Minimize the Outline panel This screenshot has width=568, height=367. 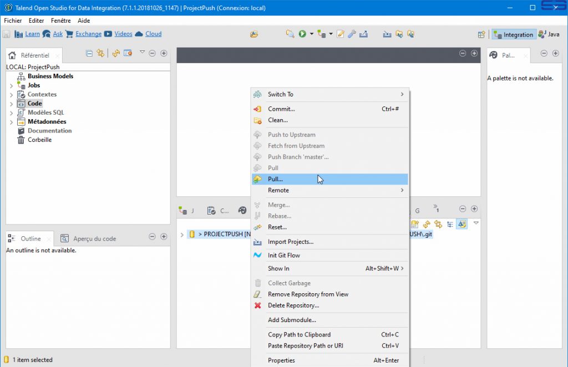152,237
